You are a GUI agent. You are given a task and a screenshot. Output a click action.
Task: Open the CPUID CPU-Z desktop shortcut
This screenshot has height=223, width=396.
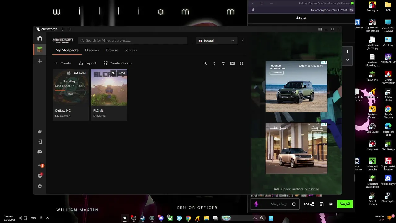[388, 59]
